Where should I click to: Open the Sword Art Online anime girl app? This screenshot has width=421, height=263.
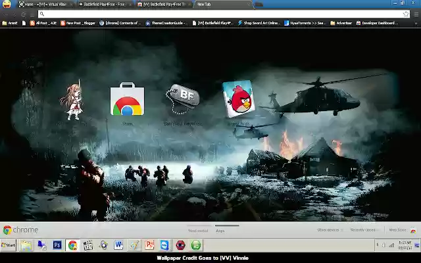[x=72, y=100]
